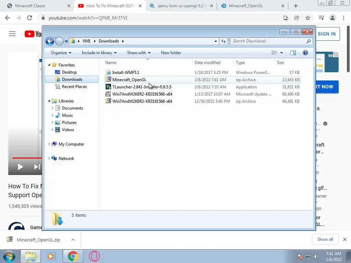The image size is (351, 263).
Task: Open view options dropdown arrow
Action: coord(282,53)
